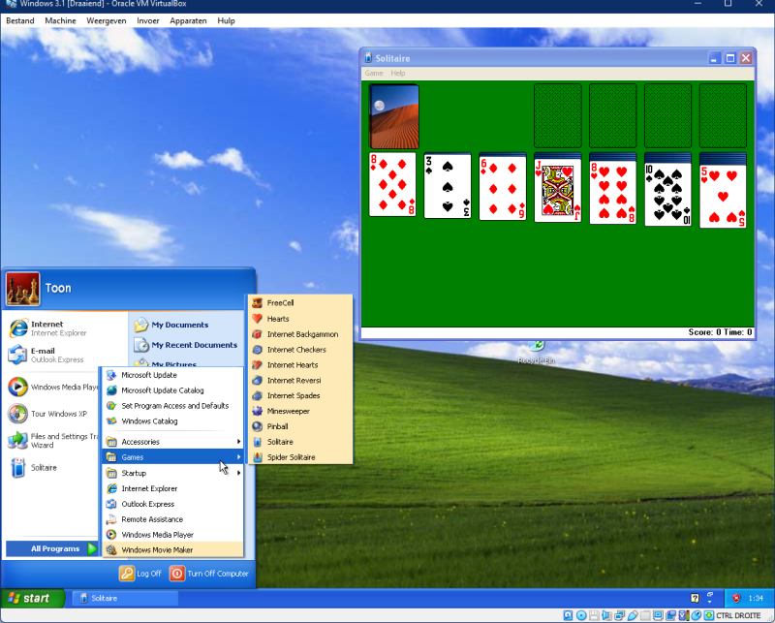This screenshot has height=623, width=775.
Task: Draw from Solitaire stock deck
Action: (x=394, y=116)
